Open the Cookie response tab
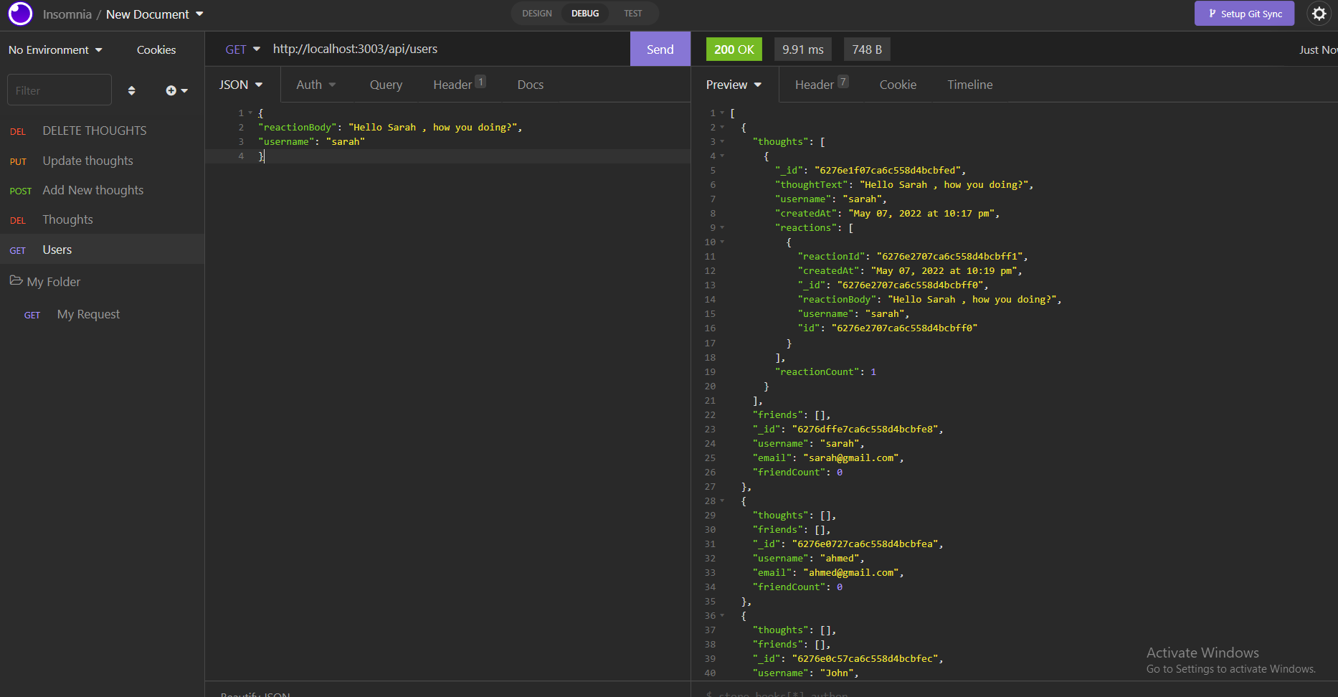1338x697 pixels. (898, 85)
